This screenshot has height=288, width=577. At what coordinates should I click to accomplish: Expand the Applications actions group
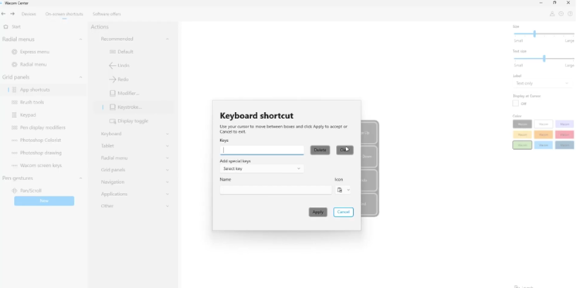click(168, 195)
